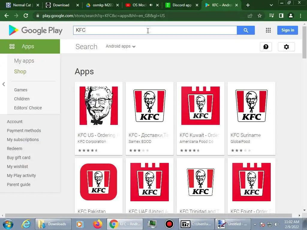The width and height of the screenshot is (307, 230).
Task: Open Firefox from the taskbar
Action: pos(97,224)
